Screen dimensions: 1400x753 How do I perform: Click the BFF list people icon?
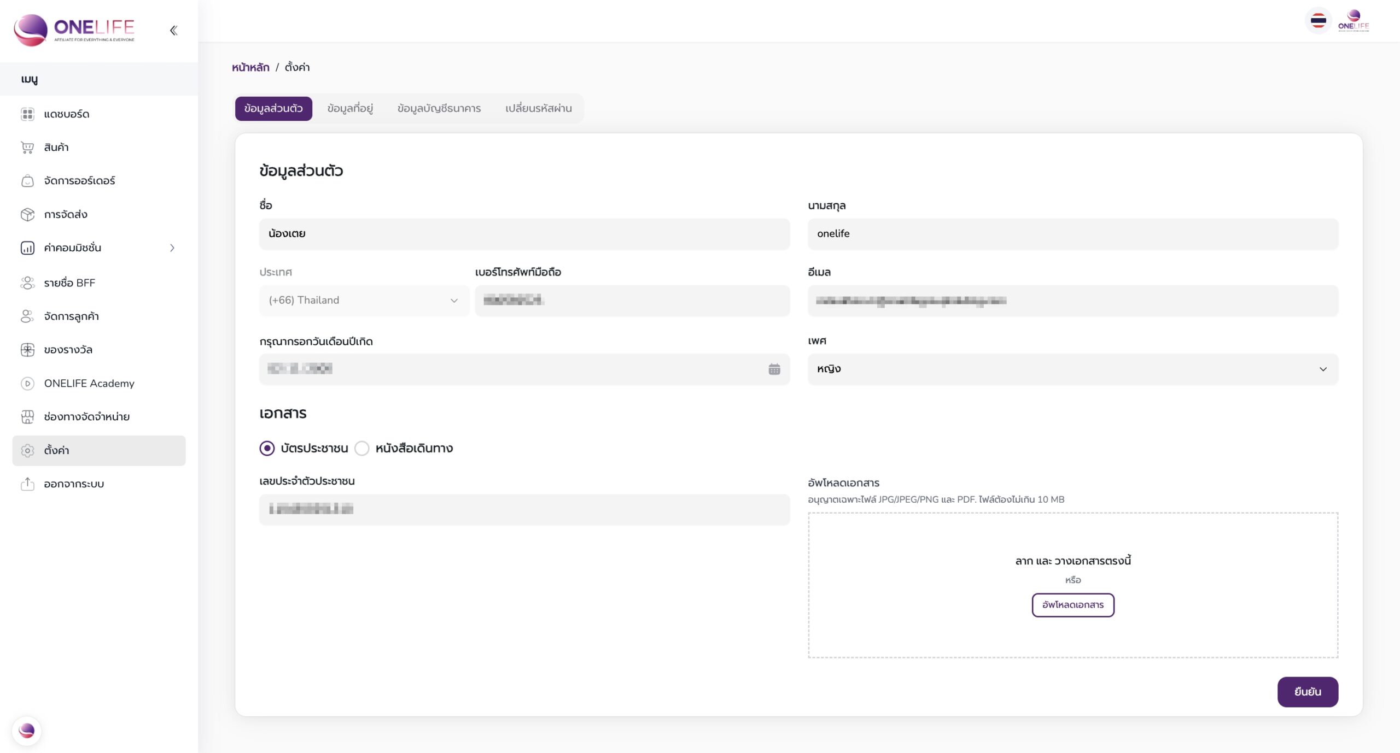tap(27, 283)
